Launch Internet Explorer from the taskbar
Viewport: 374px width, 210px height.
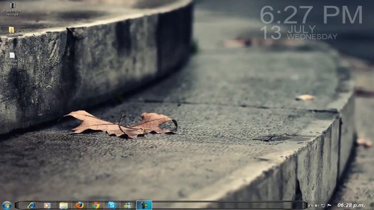31,205
